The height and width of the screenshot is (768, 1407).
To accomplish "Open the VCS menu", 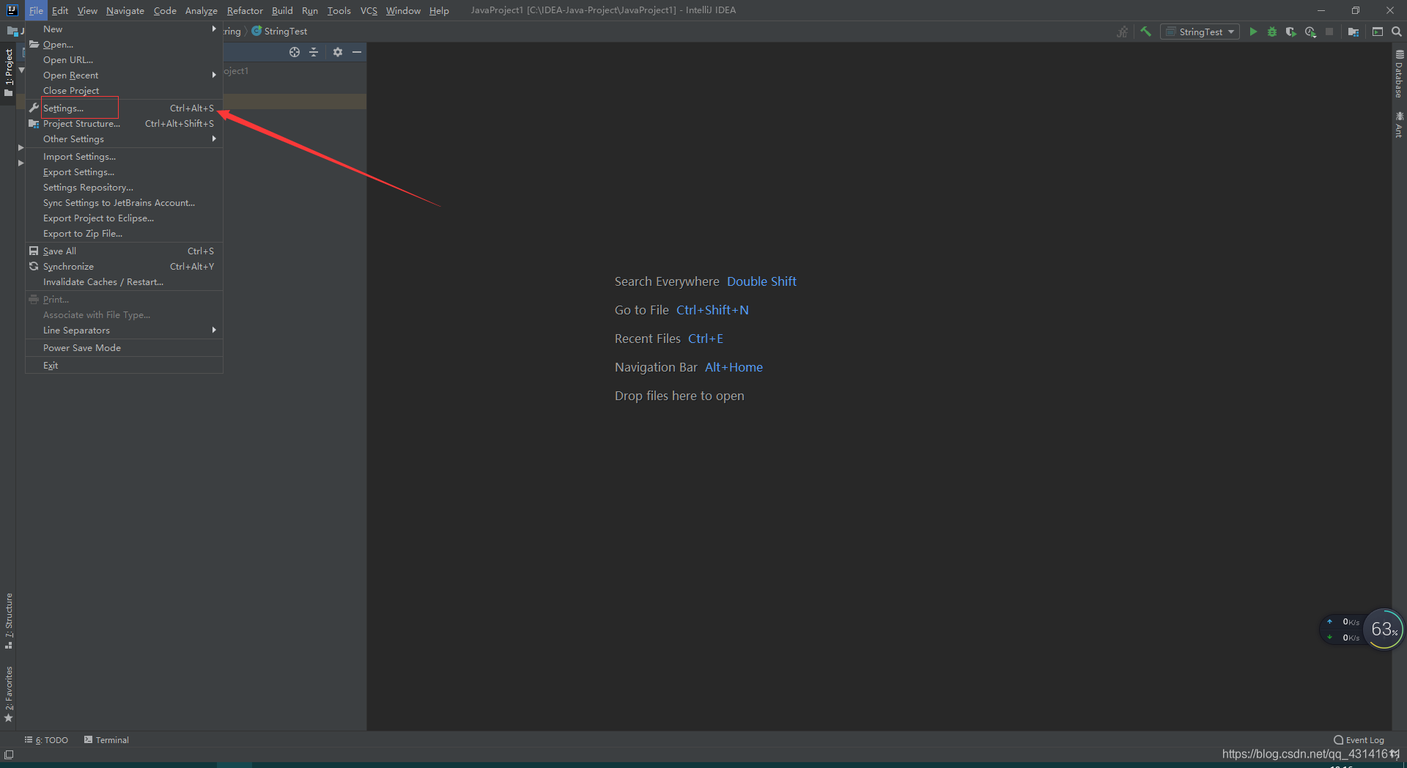I will click(369, 10).
